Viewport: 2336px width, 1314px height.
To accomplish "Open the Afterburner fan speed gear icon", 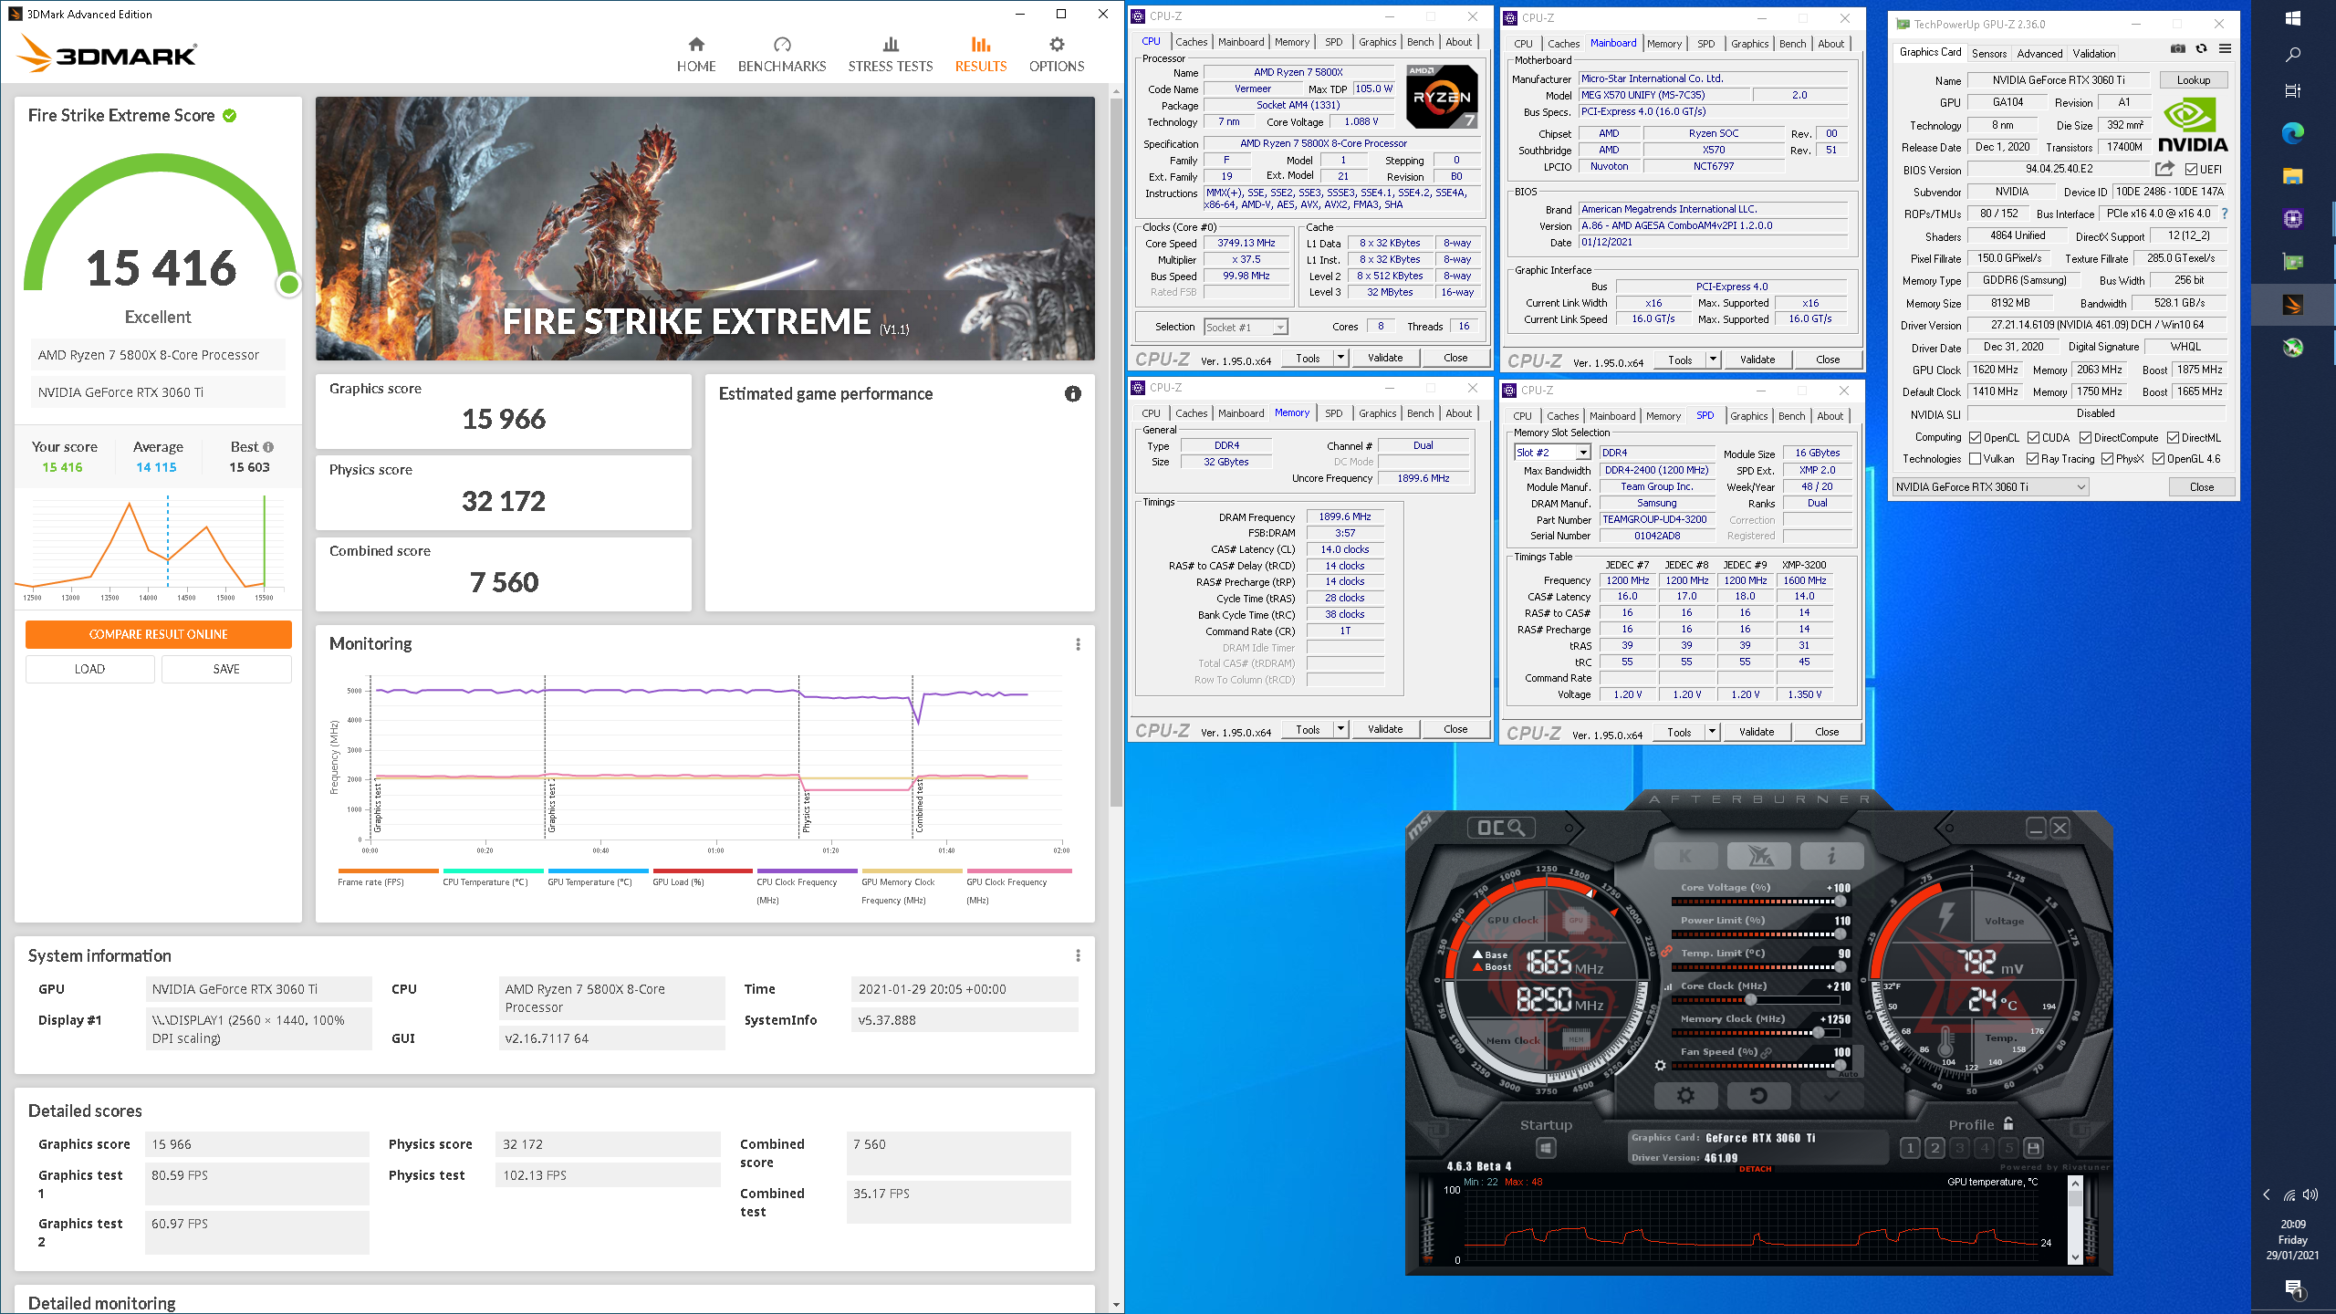I will 1660,1066.
